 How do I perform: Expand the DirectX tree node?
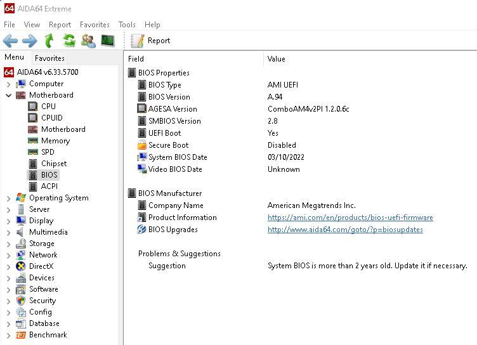tap(8, 267)
